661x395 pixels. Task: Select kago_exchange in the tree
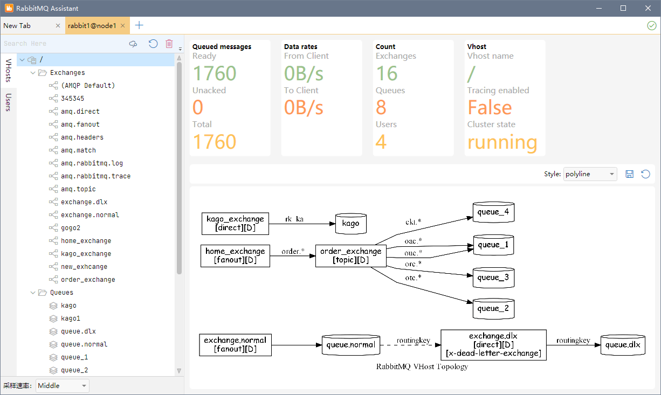(x=86, y=254)
